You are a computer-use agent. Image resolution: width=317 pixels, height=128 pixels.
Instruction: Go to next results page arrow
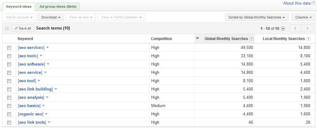coord(307,28)
